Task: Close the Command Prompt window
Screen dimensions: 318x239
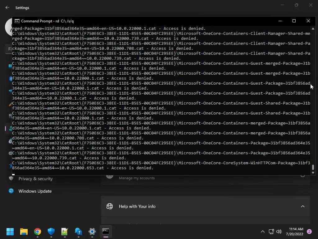Action: tap(308, 21)
